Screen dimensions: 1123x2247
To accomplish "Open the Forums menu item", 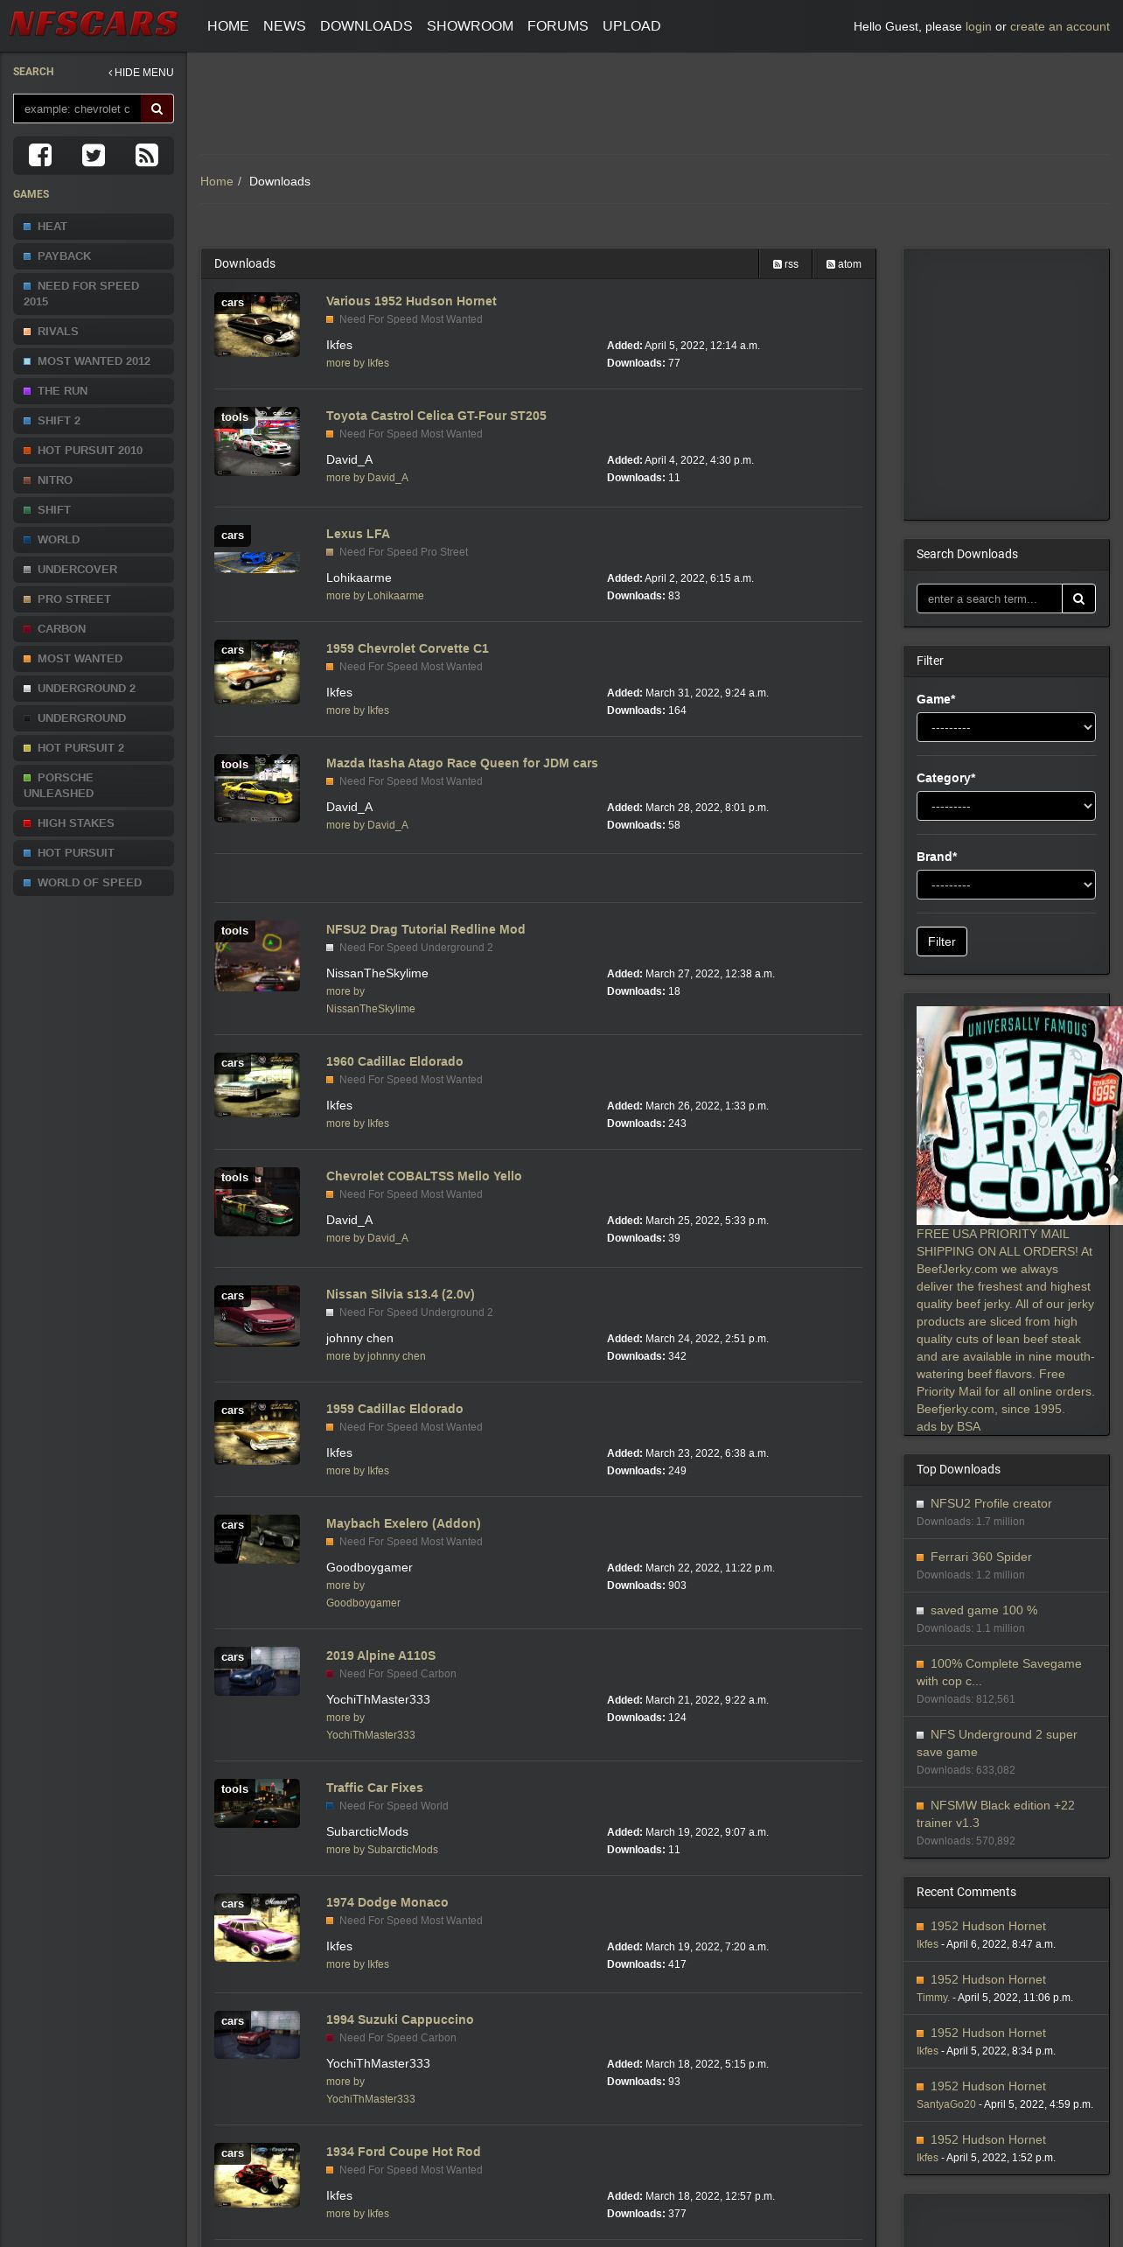I will tap(558, 26).
